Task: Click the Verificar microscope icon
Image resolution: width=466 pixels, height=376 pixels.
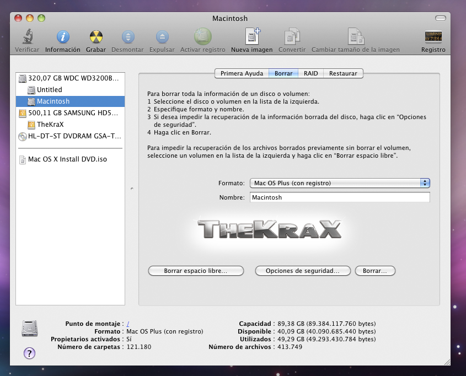Action: [x=28, y=36]
